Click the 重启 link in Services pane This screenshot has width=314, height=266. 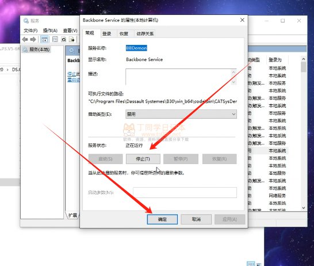click(x=74, y=80)
